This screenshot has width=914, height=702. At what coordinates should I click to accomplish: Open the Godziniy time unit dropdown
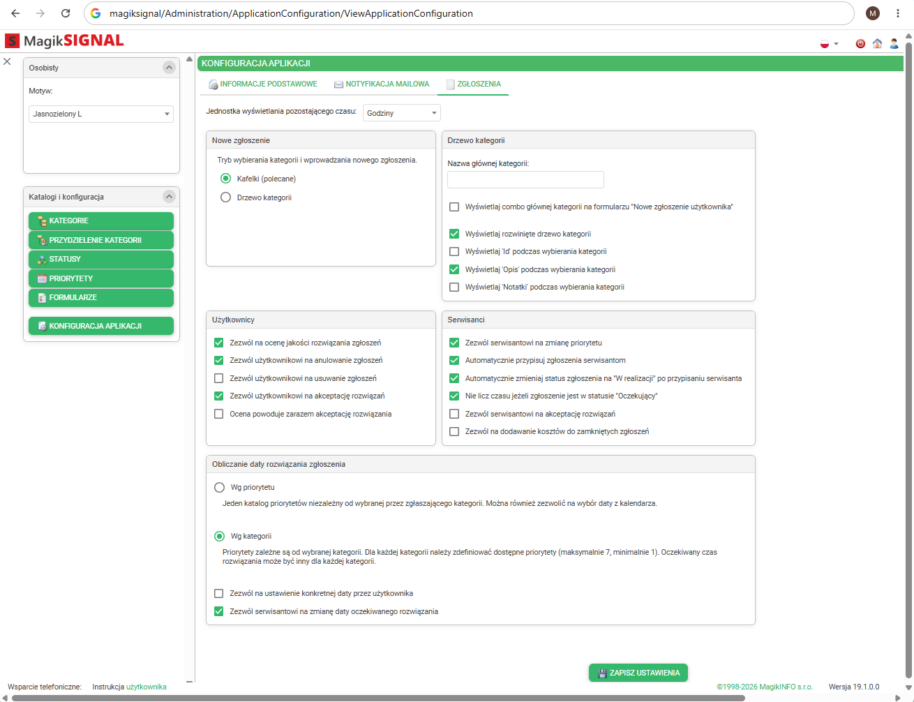point(402,113)
